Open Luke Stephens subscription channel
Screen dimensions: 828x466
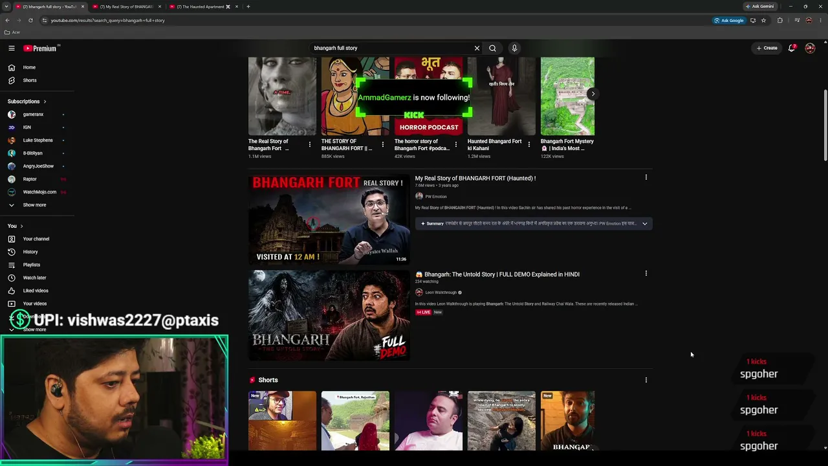38,140
